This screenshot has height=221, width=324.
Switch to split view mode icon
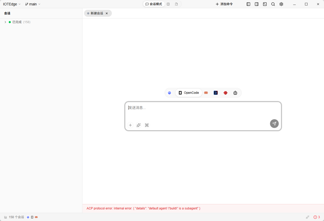coord(168,4)
